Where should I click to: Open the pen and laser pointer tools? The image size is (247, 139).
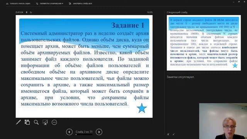coord(18,122)
